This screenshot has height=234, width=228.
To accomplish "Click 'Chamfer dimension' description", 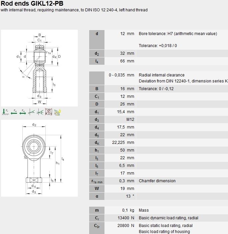I will (x=157, y=181).
